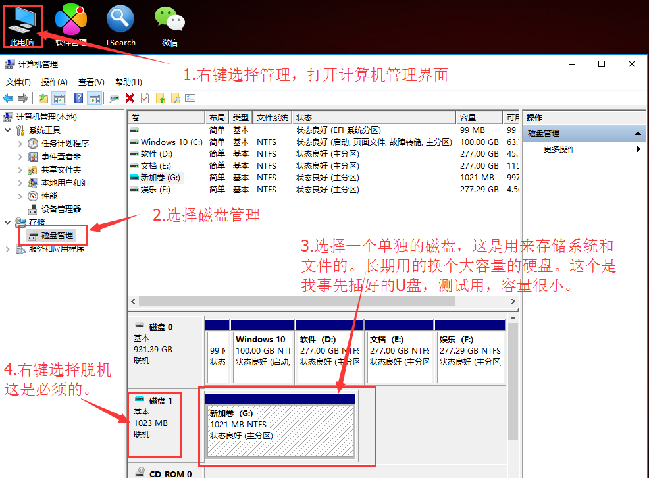The width and height of the screenshot is (649, 478).
Task: Select 设备管理器 in the tree
Action: 61,209
